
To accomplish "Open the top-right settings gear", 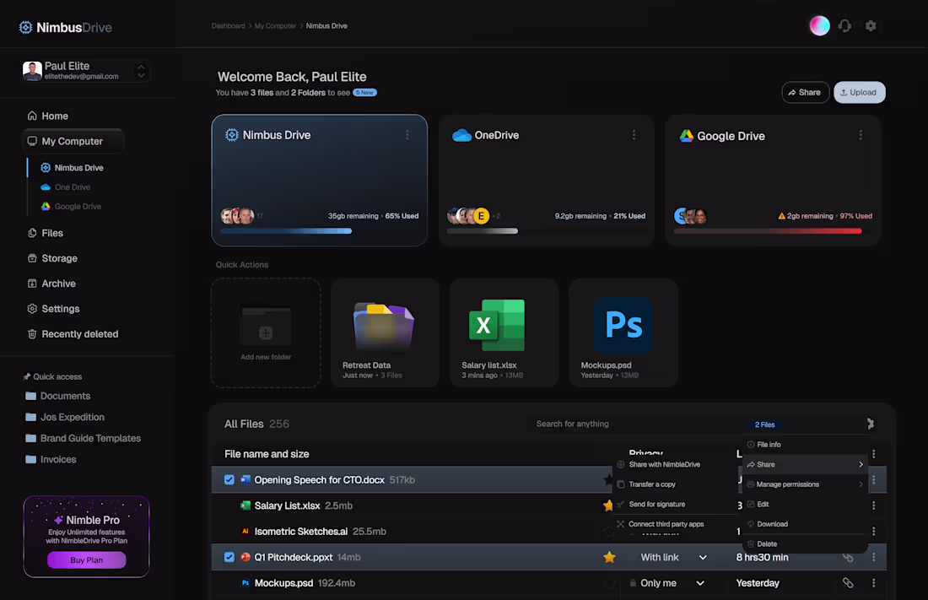I will [870, 25].
